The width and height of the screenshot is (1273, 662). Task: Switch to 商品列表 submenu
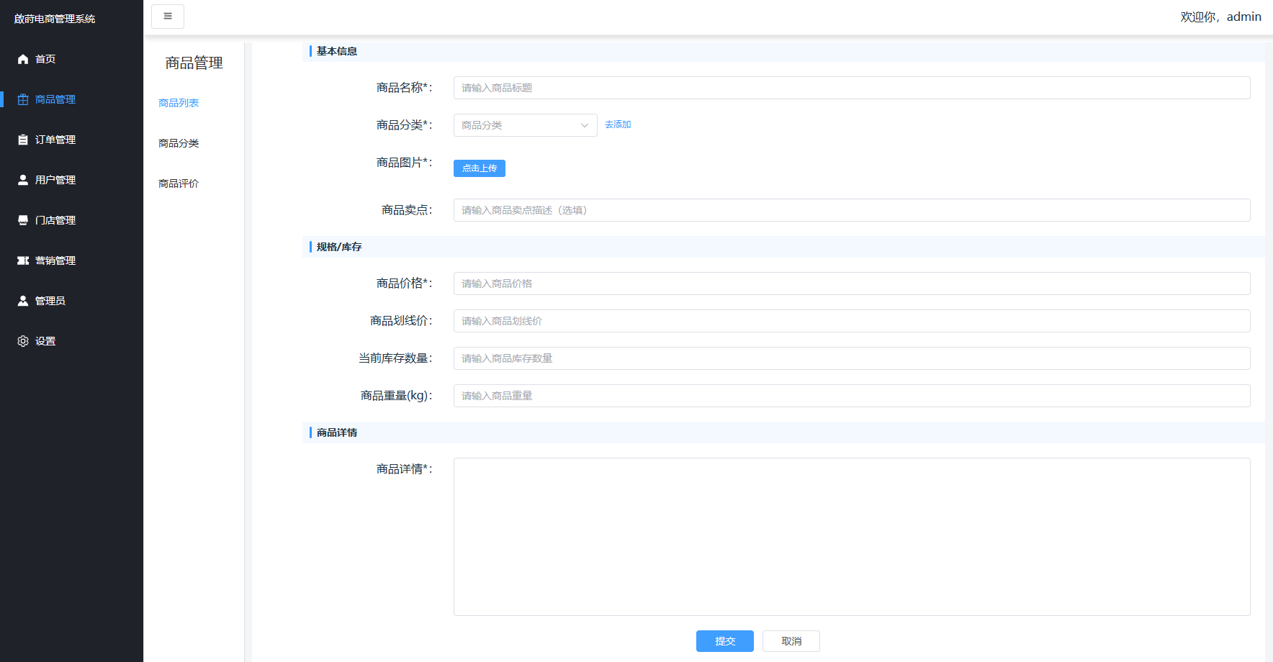(x=179, y=103)
